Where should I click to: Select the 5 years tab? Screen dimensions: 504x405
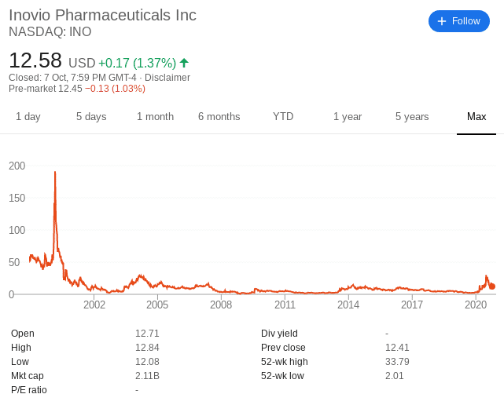click(412, 116)
